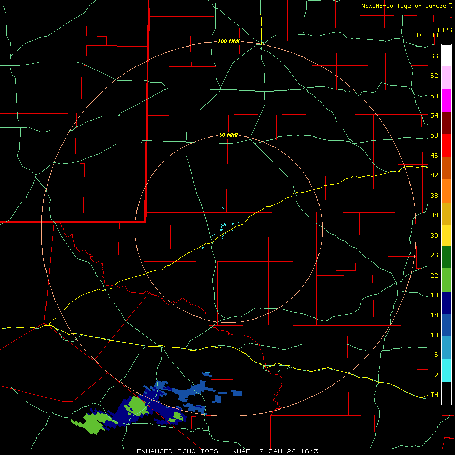The height and width of the screenshot is (455, 455).
Task: Click the legend value 30
Action: [434, 235]
